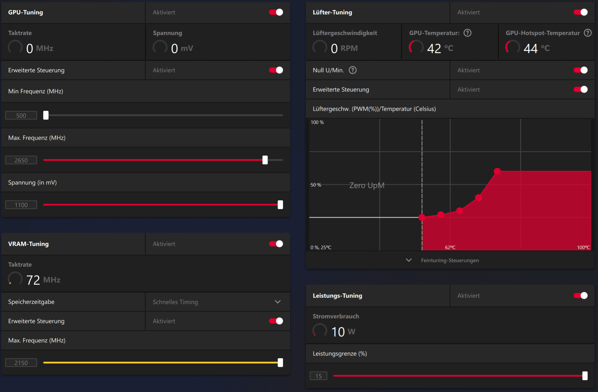Click the '100°C' label on fan graph
The image size is (598, 392).
pos(583,247)
